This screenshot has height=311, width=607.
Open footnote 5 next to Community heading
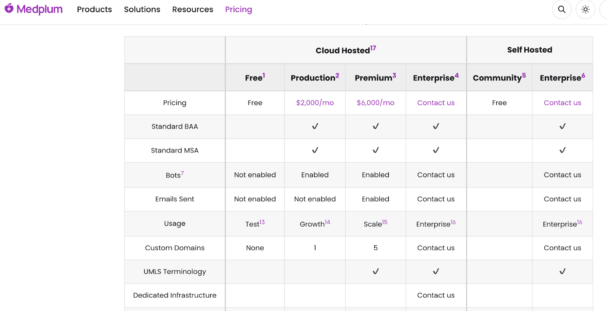tap(524, 75)
